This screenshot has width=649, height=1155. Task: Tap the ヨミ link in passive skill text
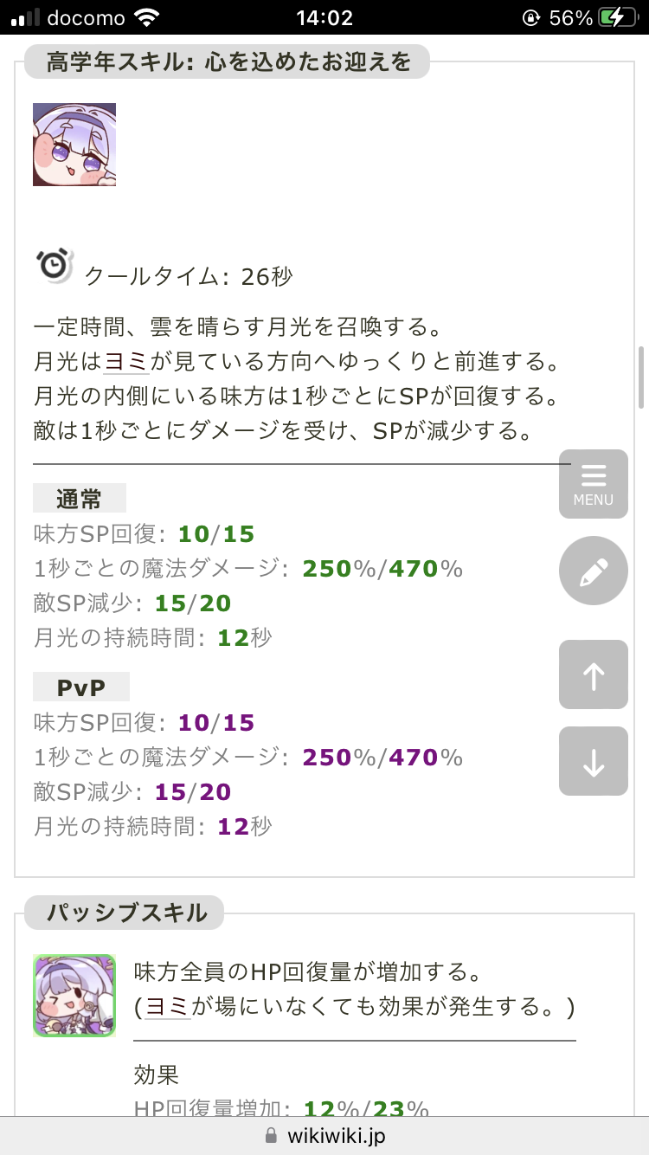[x=168, y=1007]
